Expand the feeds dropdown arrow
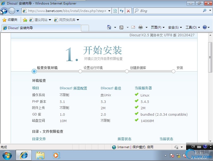 pyautogui.click(x=128, y=27)
